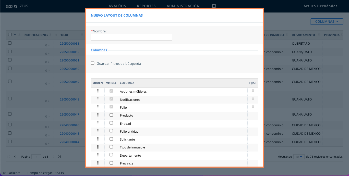Image resolution: width=349 pixels, height=176 pixels.
Task: Go to previous page arrow
Action: 15,157
